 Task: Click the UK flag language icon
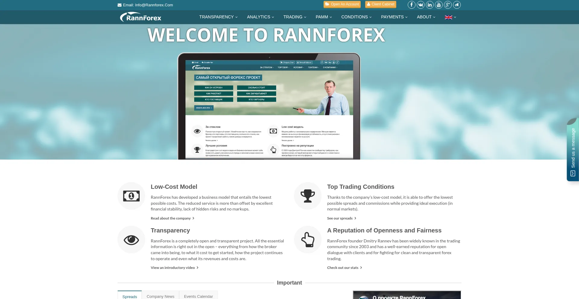click(x=448, y=17)
